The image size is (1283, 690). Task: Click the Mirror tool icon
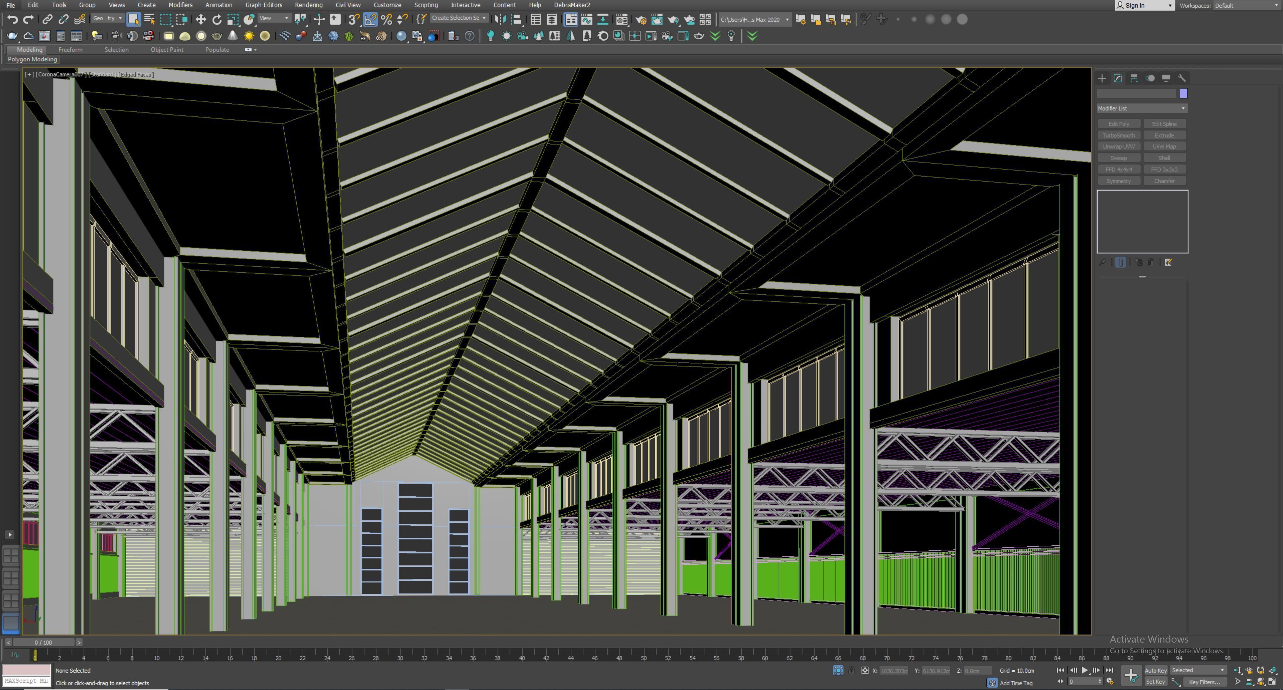tap(500, 19)
